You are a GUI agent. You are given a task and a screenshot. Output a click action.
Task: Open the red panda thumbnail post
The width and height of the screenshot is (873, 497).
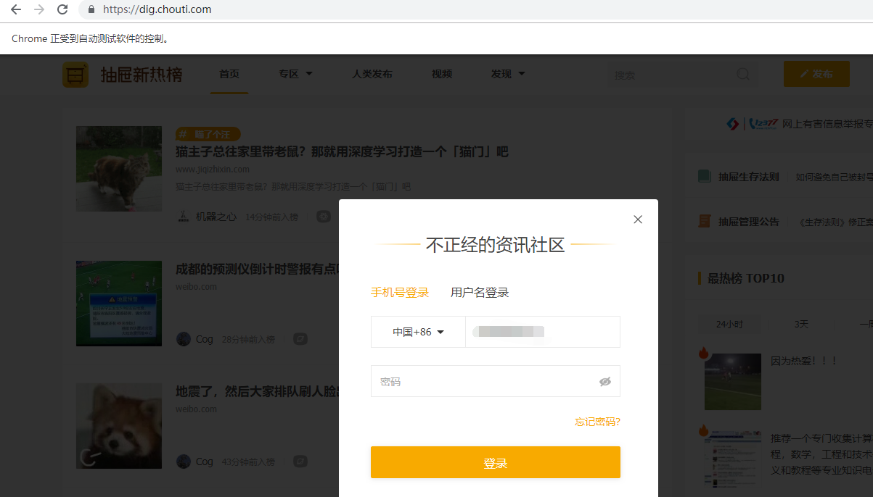click(119, 426)
